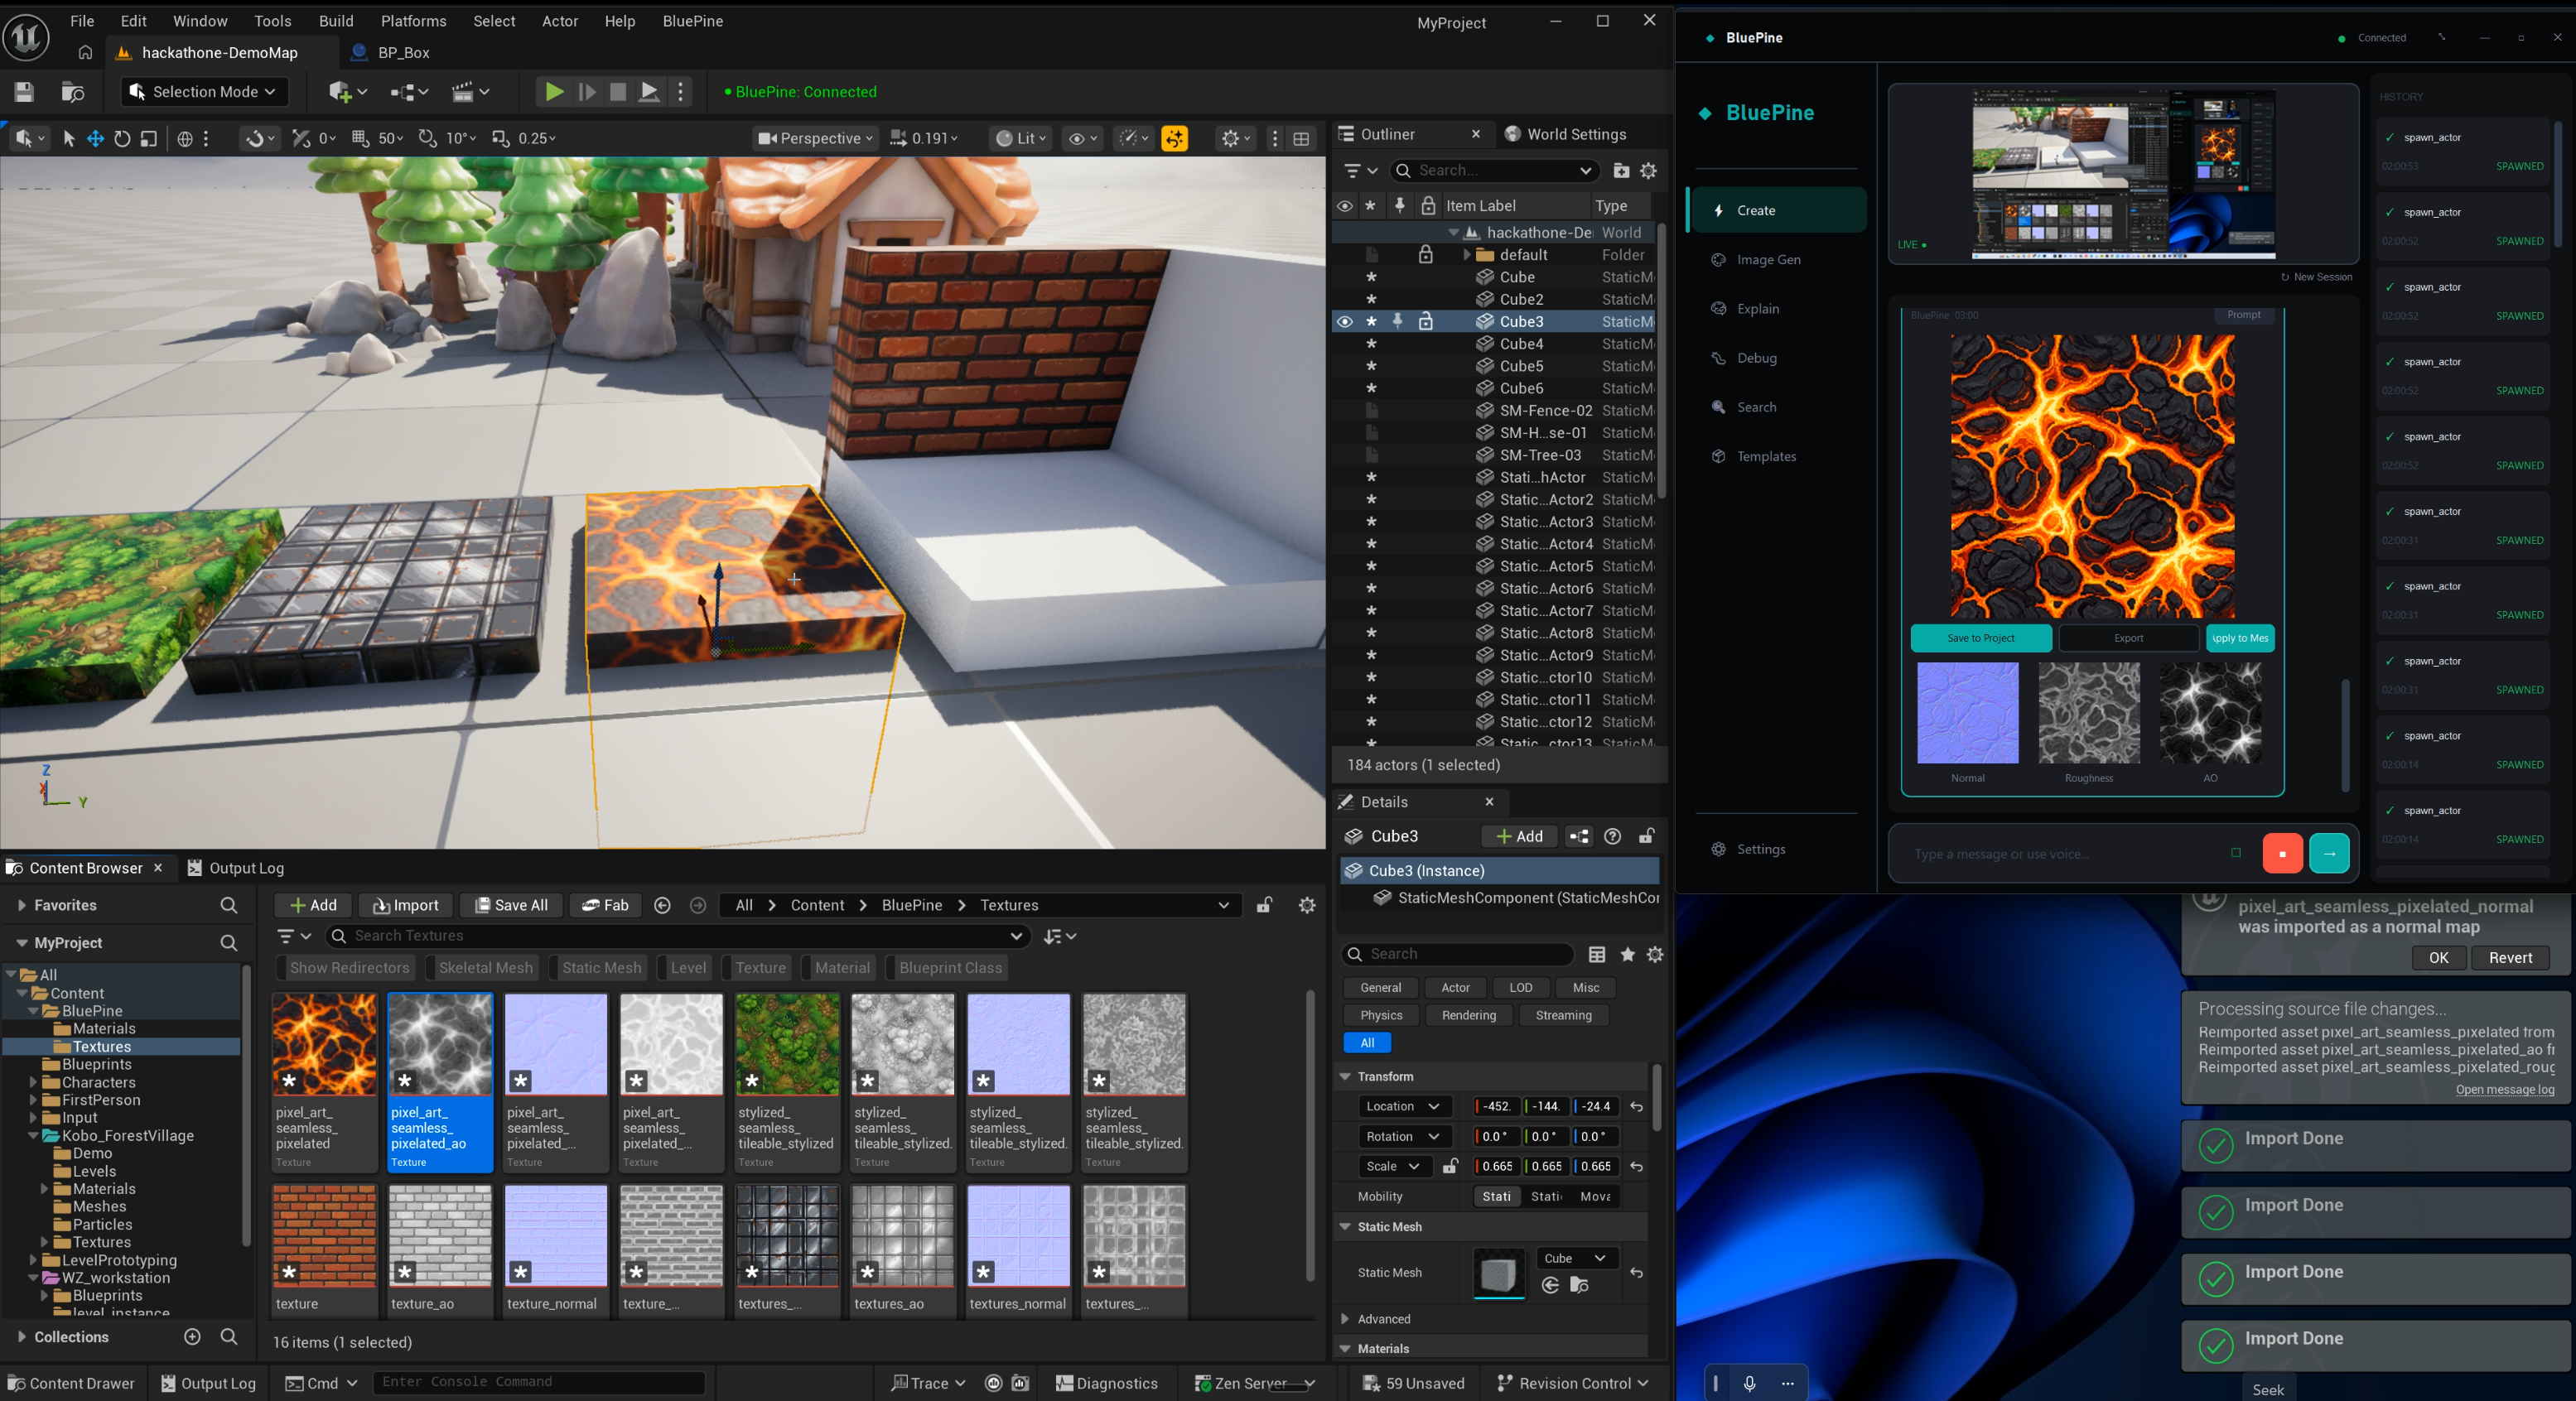Click the Save current level icon
2576x1401 pixels.
tap(24, 91)
